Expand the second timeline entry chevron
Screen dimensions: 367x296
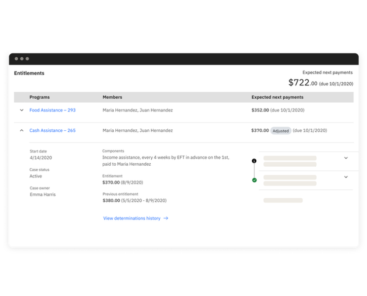(346, 177)
